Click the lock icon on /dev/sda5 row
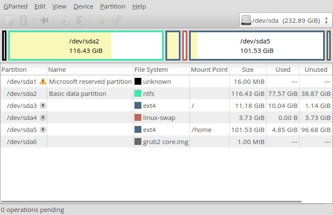333x215 pixels. (x=43, y=129)
